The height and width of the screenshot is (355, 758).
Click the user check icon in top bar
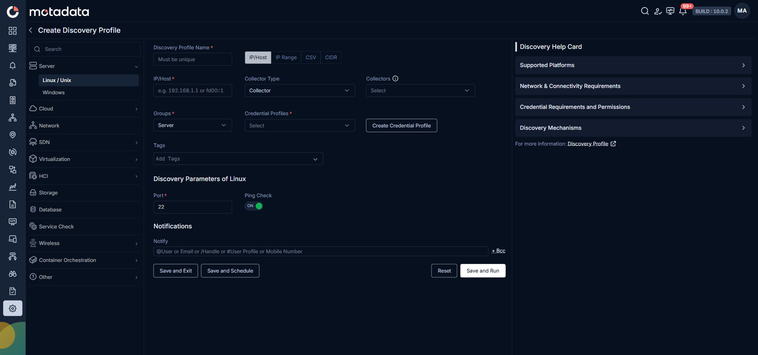coord(658,11)
